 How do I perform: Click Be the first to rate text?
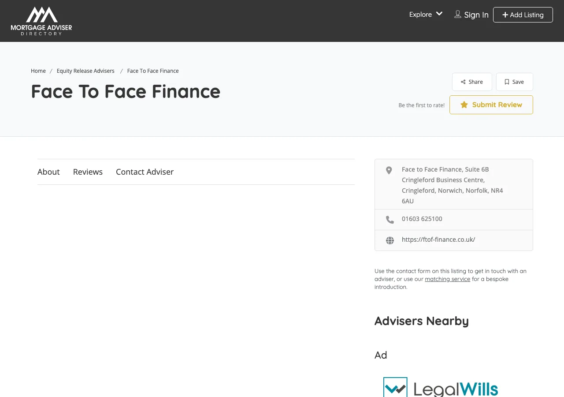click(x=421, y=105)
